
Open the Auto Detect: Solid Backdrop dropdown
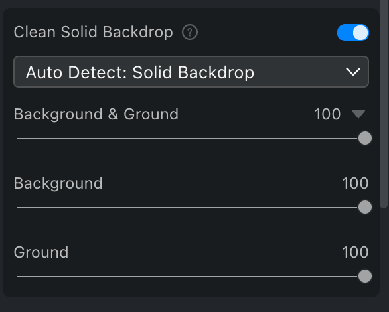191,72
